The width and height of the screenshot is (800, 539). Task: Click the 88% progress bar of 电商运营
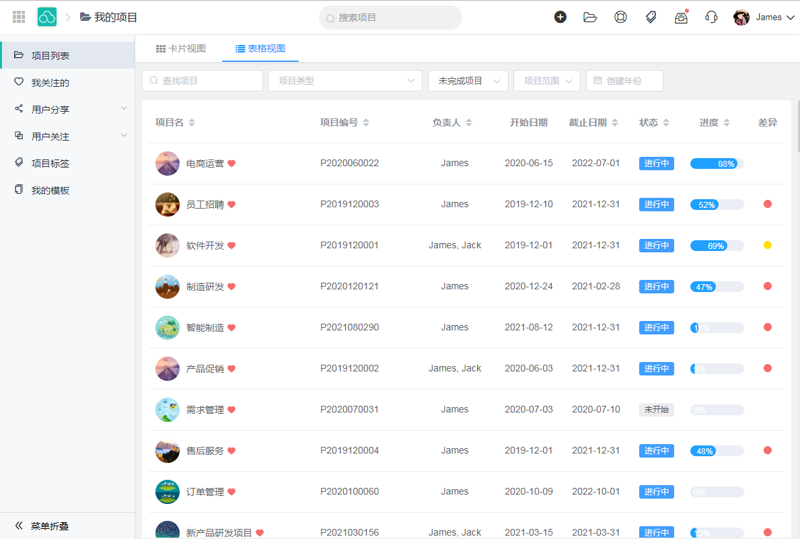pyautogui.click(x=716, y=163)
